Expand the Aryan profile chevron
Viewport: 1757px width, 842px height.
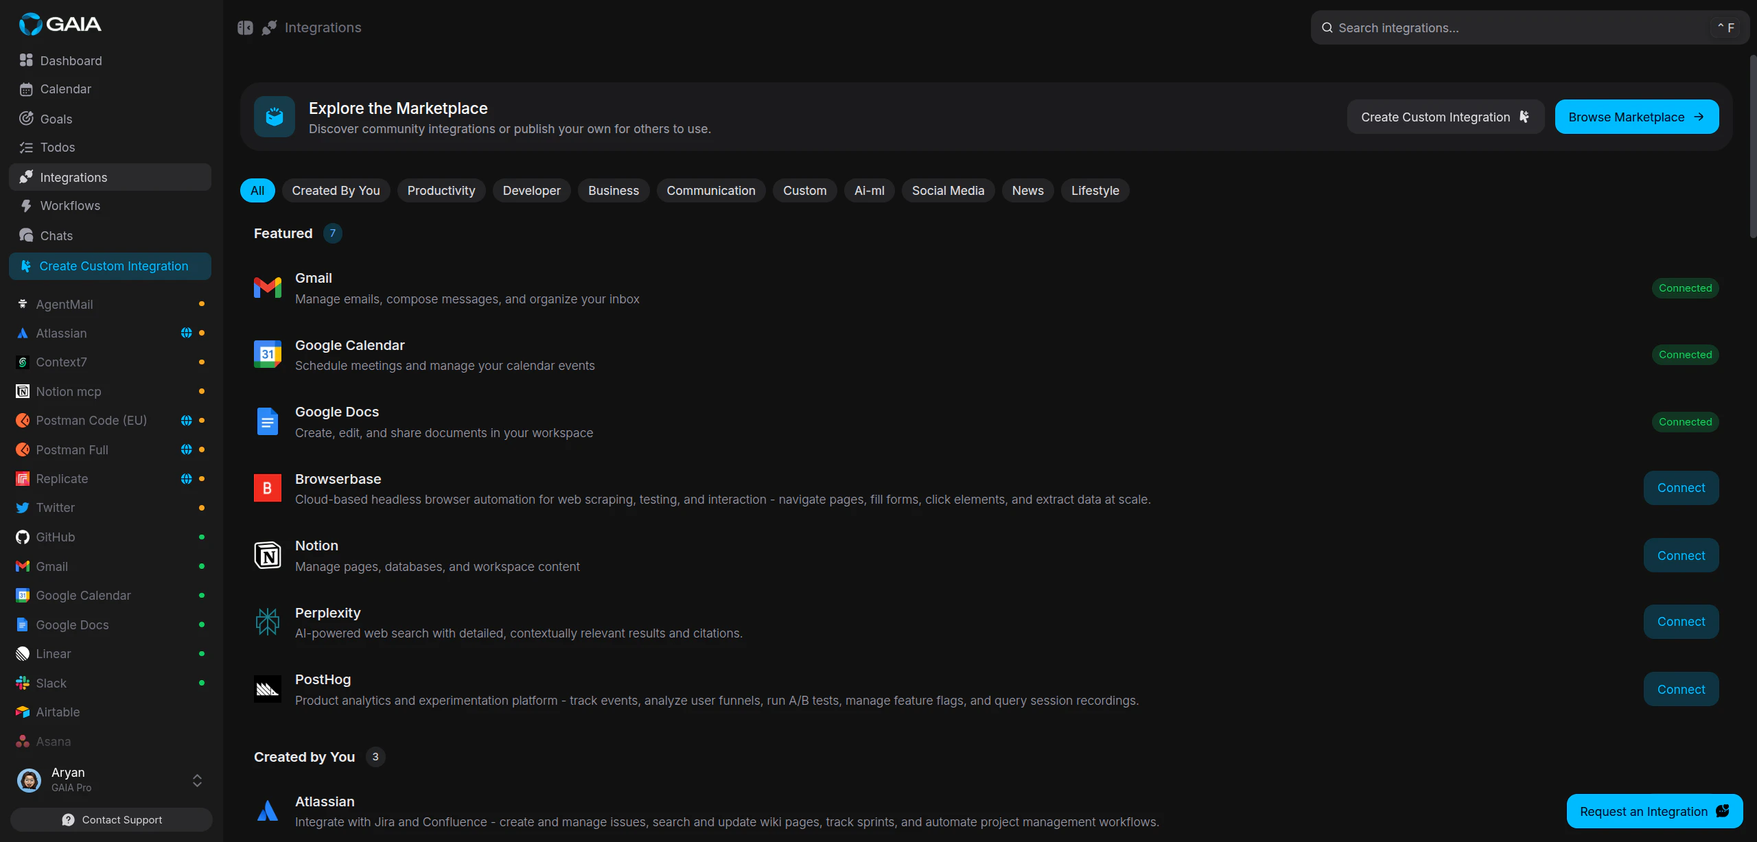click(196, 780)
